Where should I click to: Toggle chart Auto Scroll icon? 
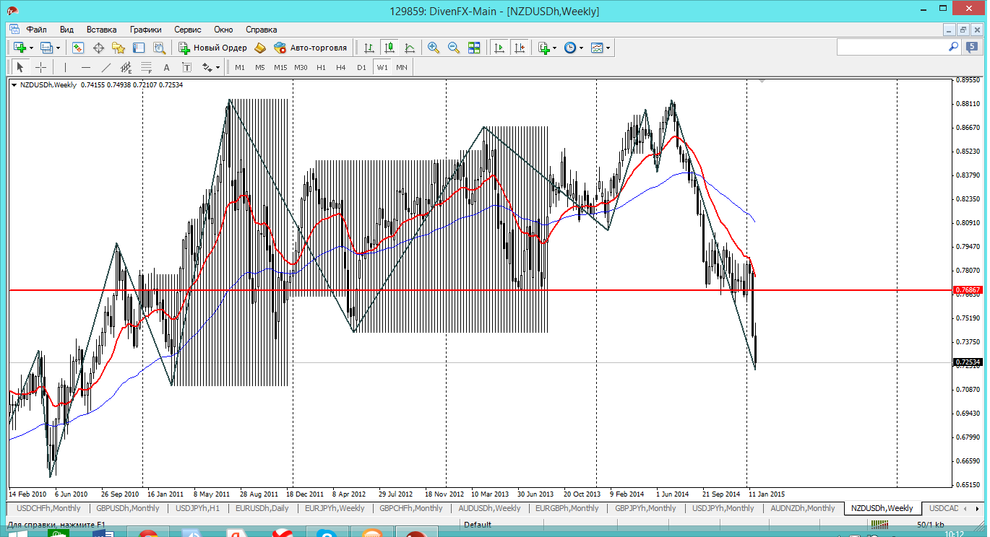pyautogui.click(x=499, y=48)
